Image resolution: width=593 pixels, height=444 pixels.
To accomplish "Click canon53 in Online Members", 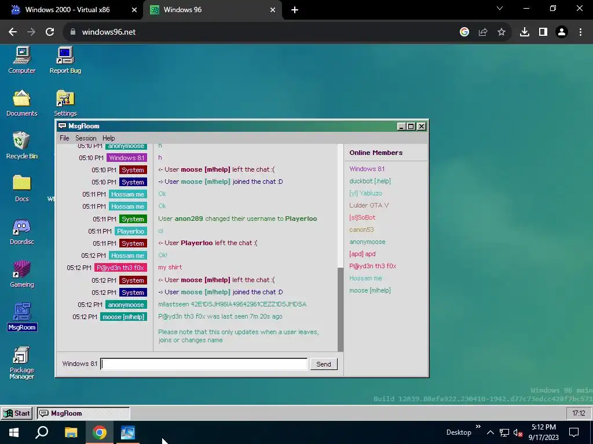I will point(361,230).
